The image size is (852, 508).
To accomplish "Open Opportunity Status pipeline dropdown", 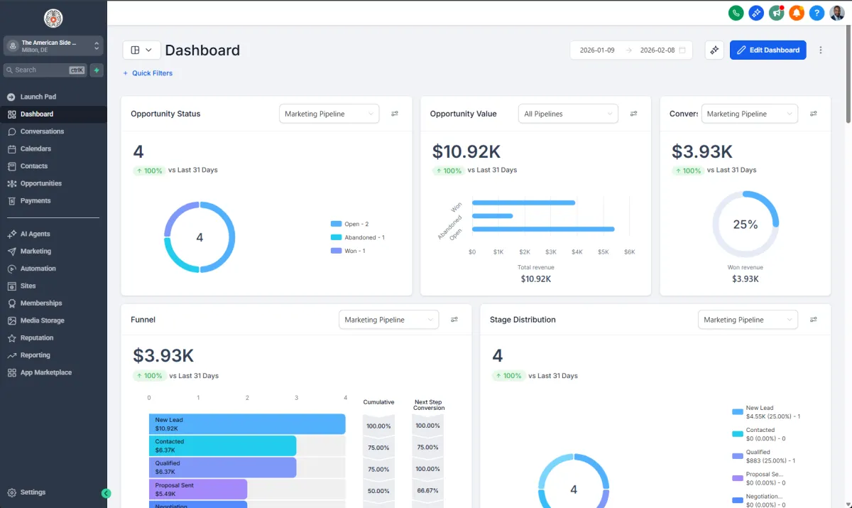I will pos(329,114).
